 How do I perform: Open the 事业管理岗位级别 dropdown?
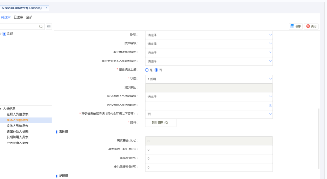pyautogui.click(x=209, y=52)
